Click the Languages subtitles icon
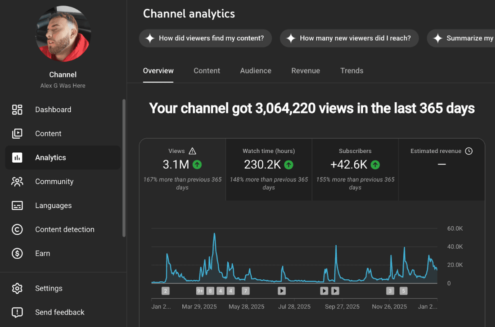Viewport: 495px width, 327px height. 17,205
